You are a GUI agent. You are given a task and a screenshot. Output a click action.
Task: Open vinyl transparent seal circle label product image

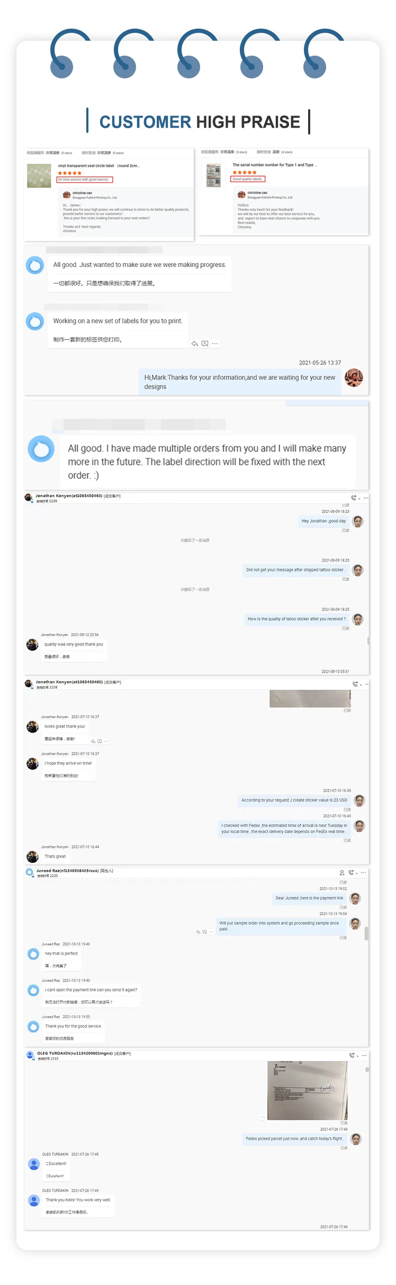39,176
